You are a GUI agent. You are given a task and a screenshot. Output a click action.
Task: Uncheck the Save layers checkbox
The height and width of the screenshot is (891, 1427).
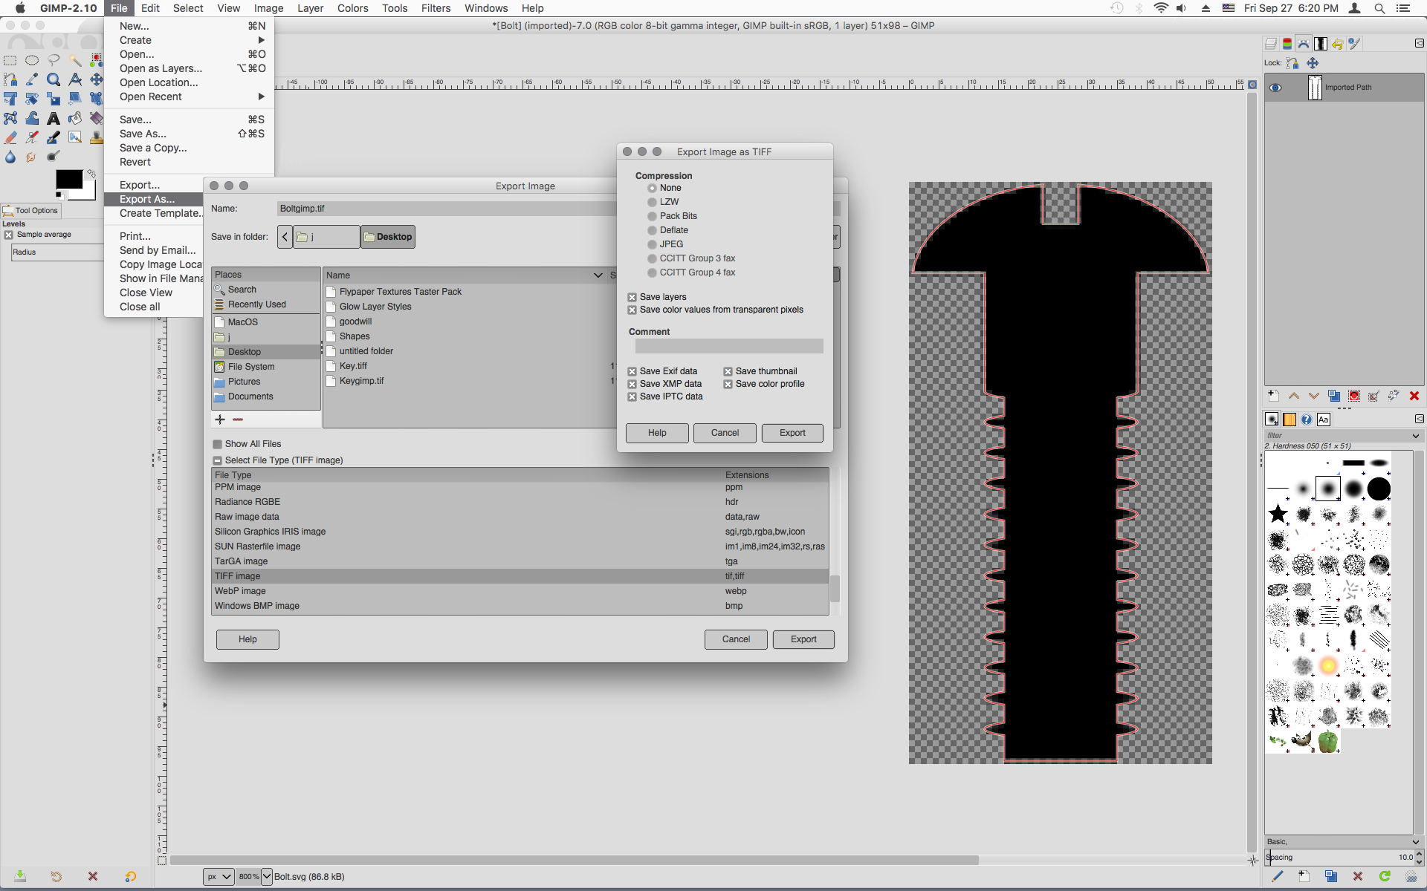click(632, 297)
